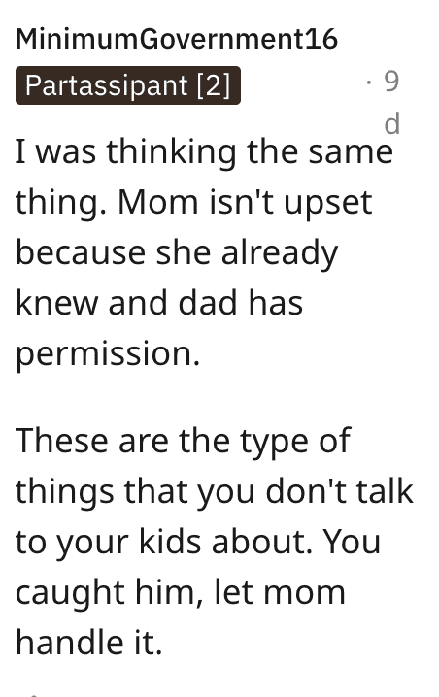Click the '16' in the username
439x697 pixels.
tap(321, 39)
